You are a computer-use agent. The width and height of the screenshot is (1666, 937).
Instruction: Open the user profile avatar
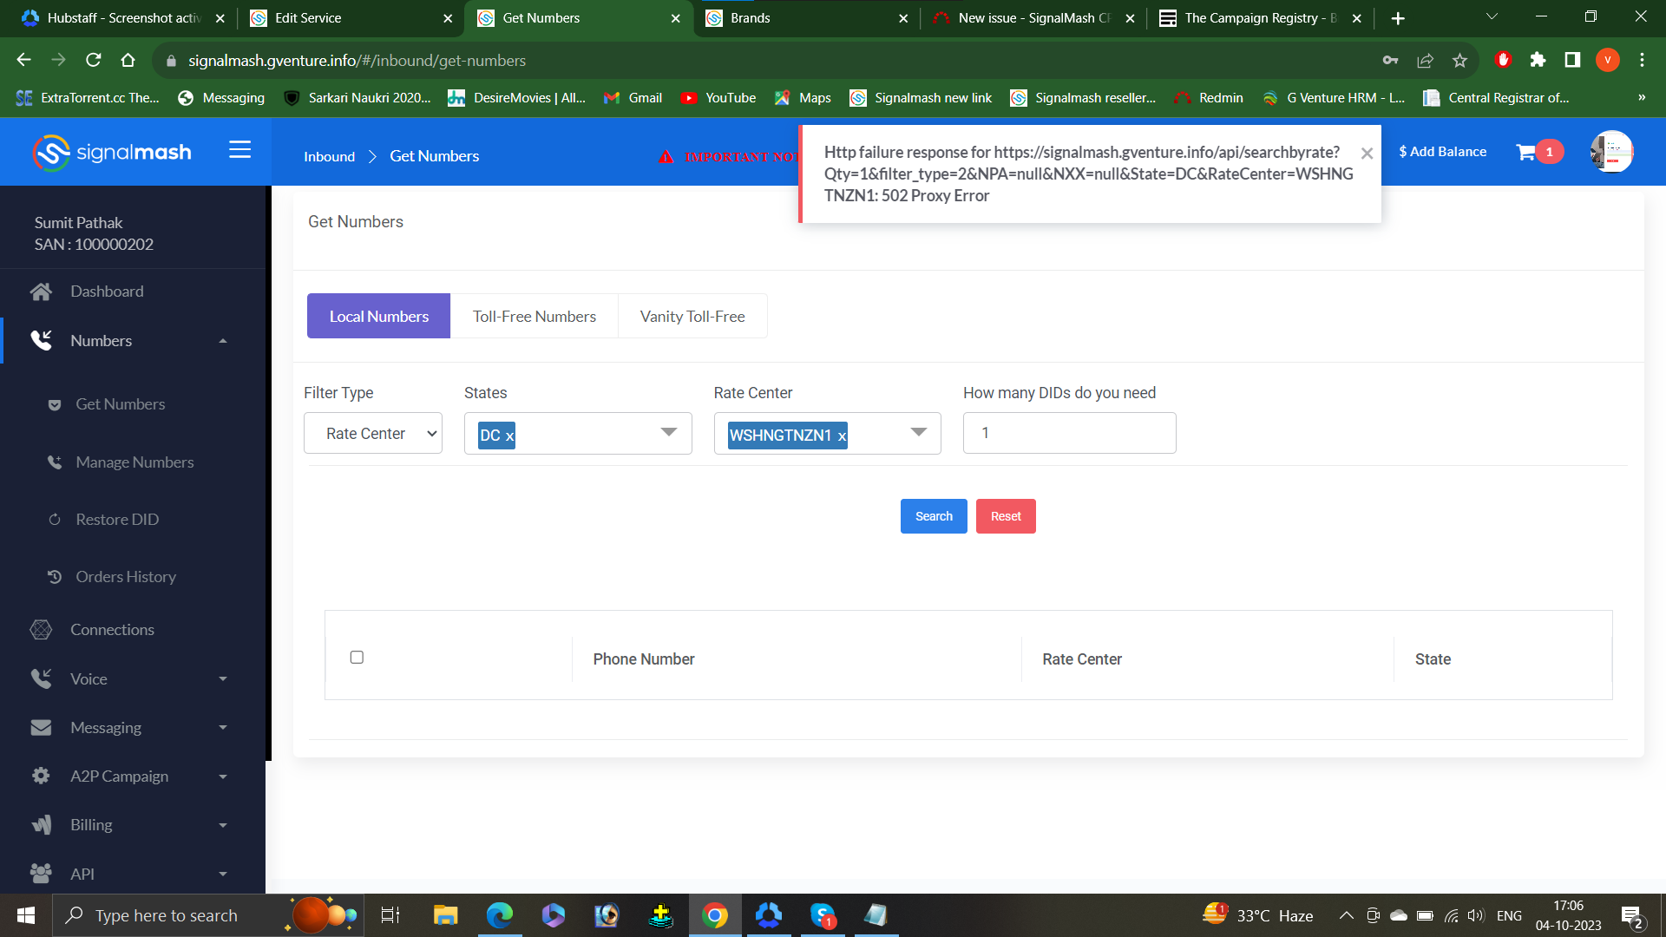(x=1611, y=152)
